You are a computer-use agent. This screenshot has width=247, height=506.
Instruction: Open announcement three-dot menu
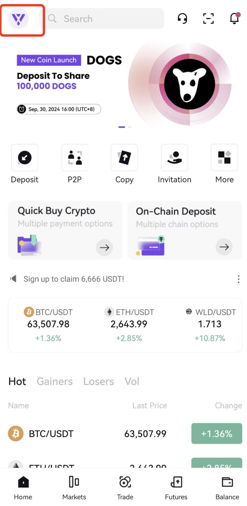tap(238, 279)
